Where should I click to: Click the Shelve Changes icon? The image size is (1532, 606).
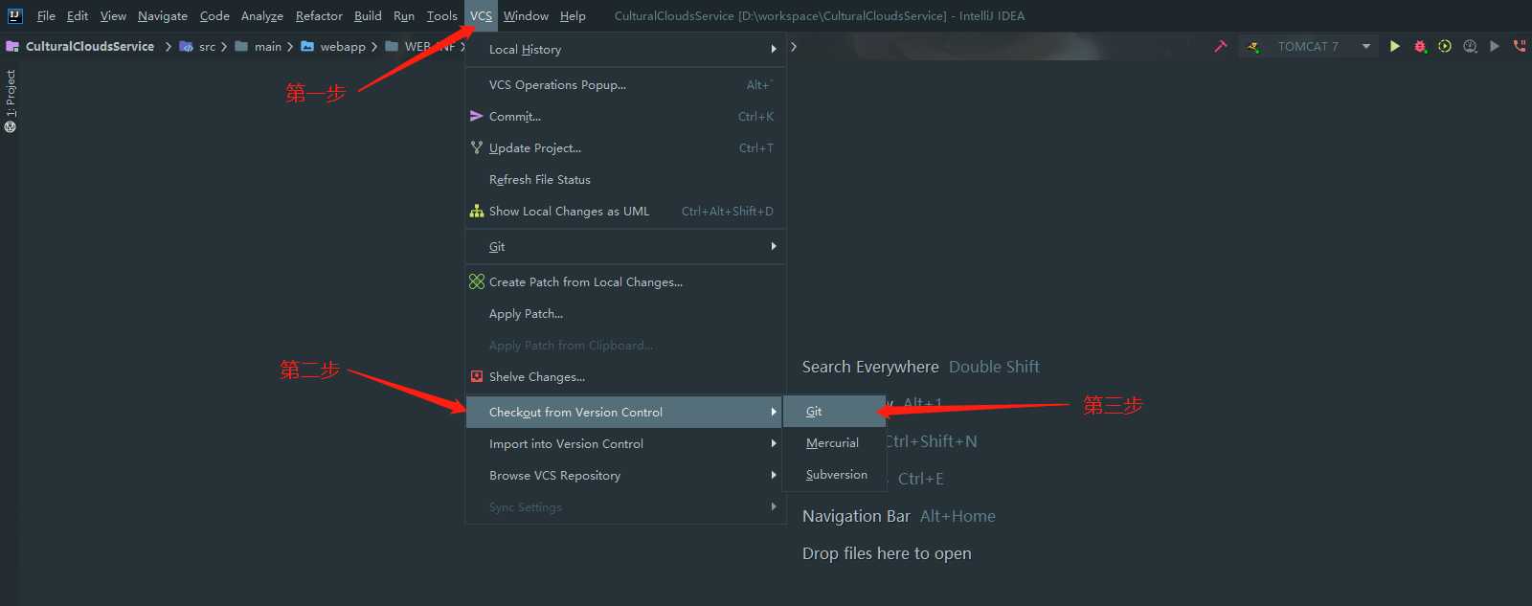tap(477, 376)
